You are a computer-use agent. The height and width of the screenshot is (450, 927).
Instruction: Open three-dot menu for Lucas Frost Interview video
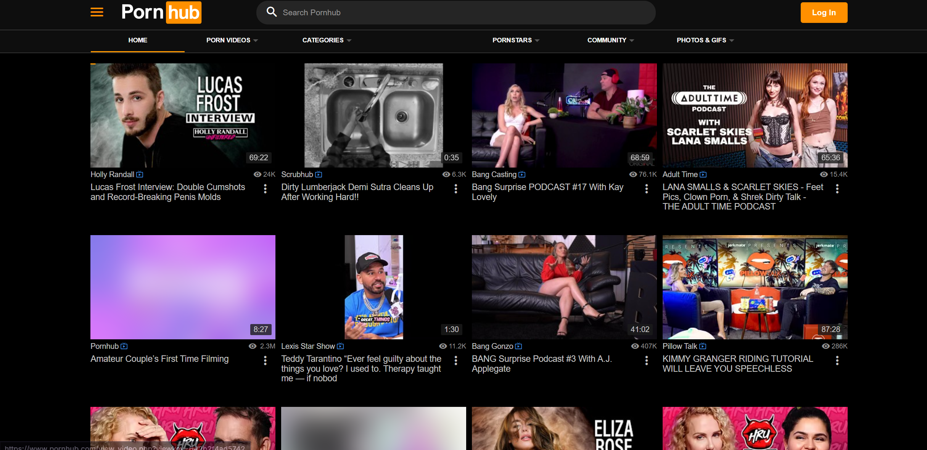265,189
